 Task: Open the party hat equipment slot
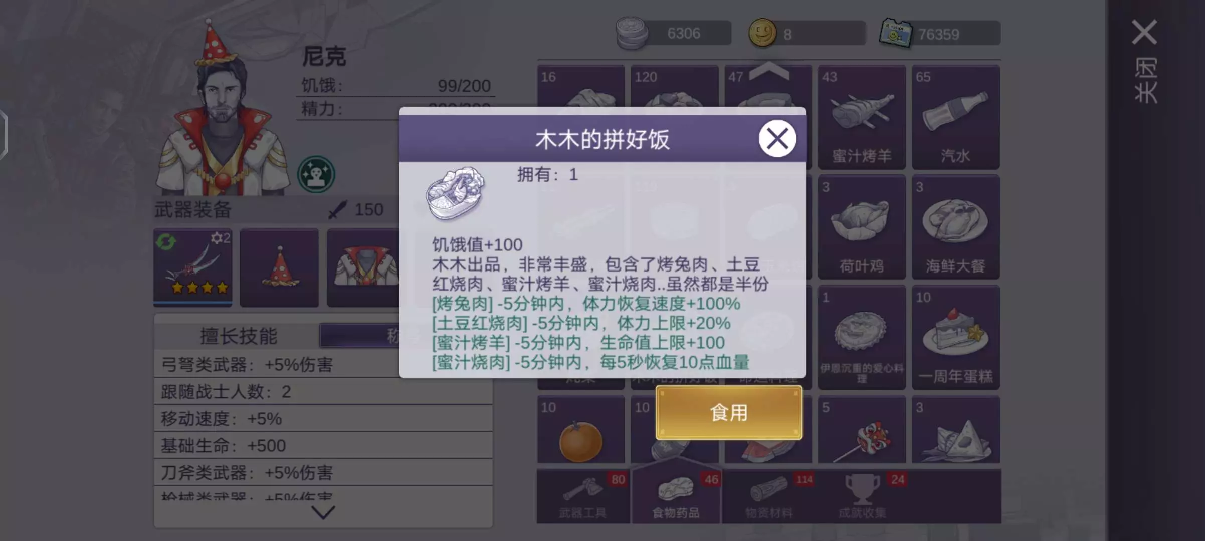(279, 267)
